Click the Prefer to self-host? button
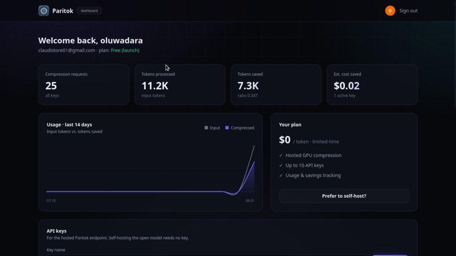 coord(344,196)
